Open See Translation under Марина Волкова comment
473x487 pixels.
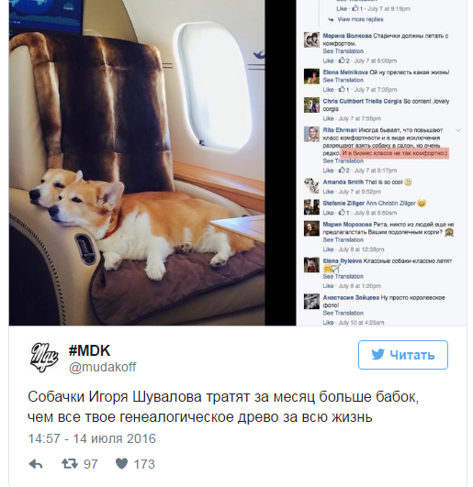343,51
